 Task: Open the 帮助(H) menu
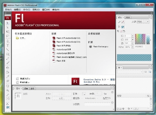pyautogui.click(x=56, y=9)
